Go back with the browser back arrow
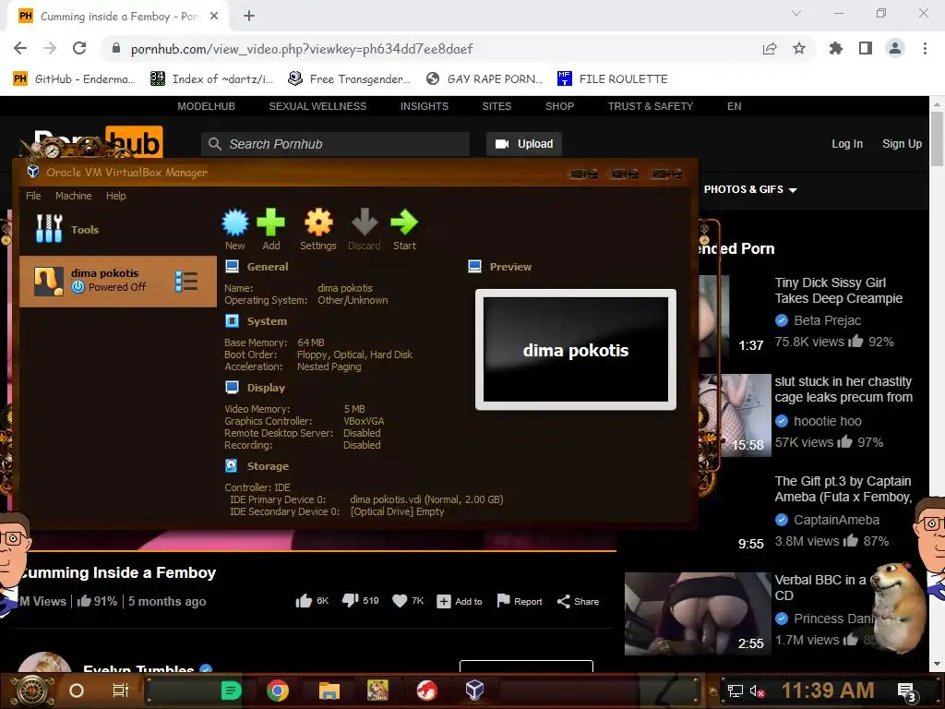The height and width of the screenshot is (709, 945). click(x=20, y=48)
